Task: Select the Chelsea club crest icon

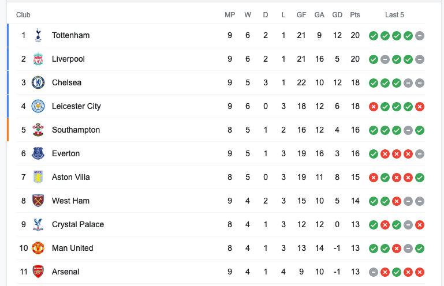Action: pos(38,82)
